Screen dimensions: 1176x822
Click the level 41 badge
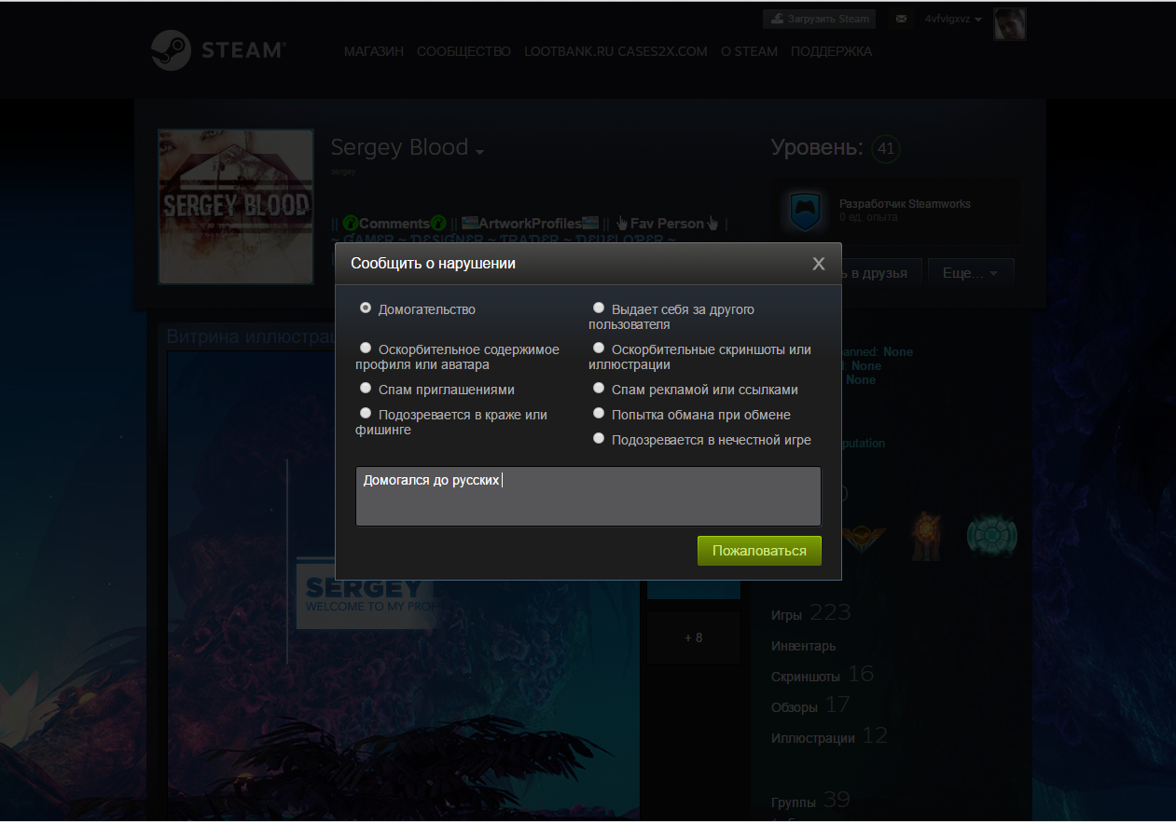885,148
